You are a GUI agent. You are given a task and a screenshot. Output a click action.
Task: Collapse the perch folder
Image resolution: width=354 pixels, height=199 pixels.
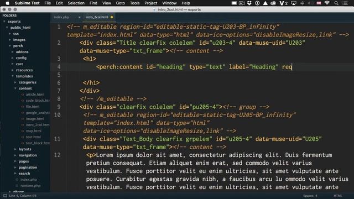pos(10,46)
